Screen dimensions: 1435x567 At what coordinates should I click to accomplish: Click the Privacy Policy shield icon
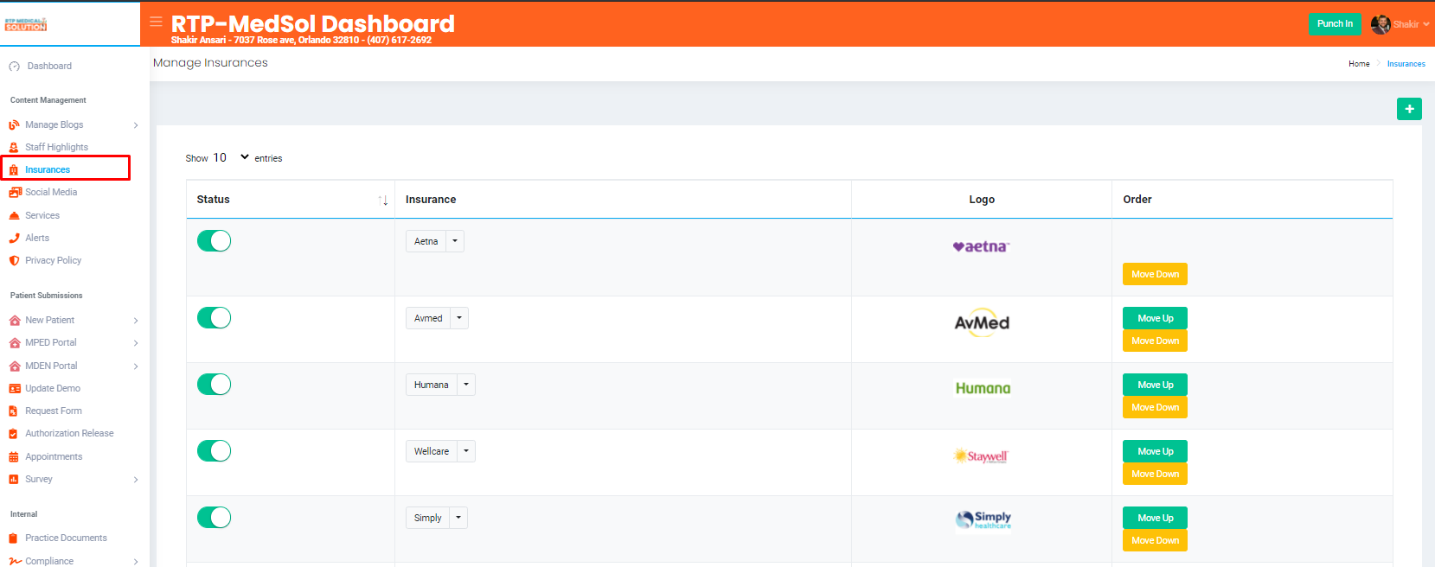coord(14,261)
